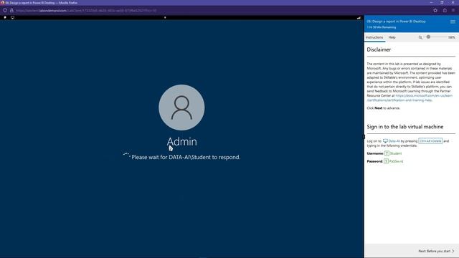
Task: Click the Ctrl+Alt+Delete command button
Action: 430,141
